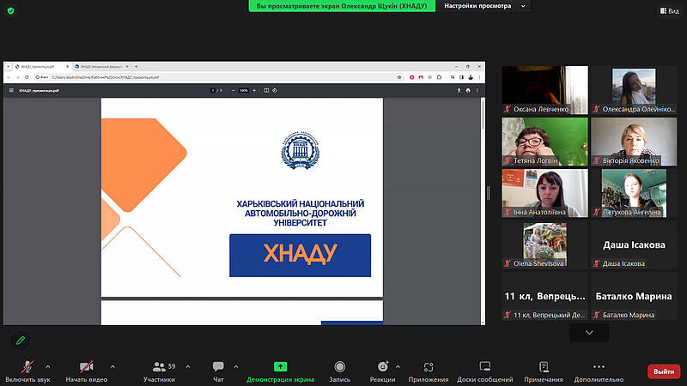
Task: Open the Участники participants panel
Action: coord(160,371)
